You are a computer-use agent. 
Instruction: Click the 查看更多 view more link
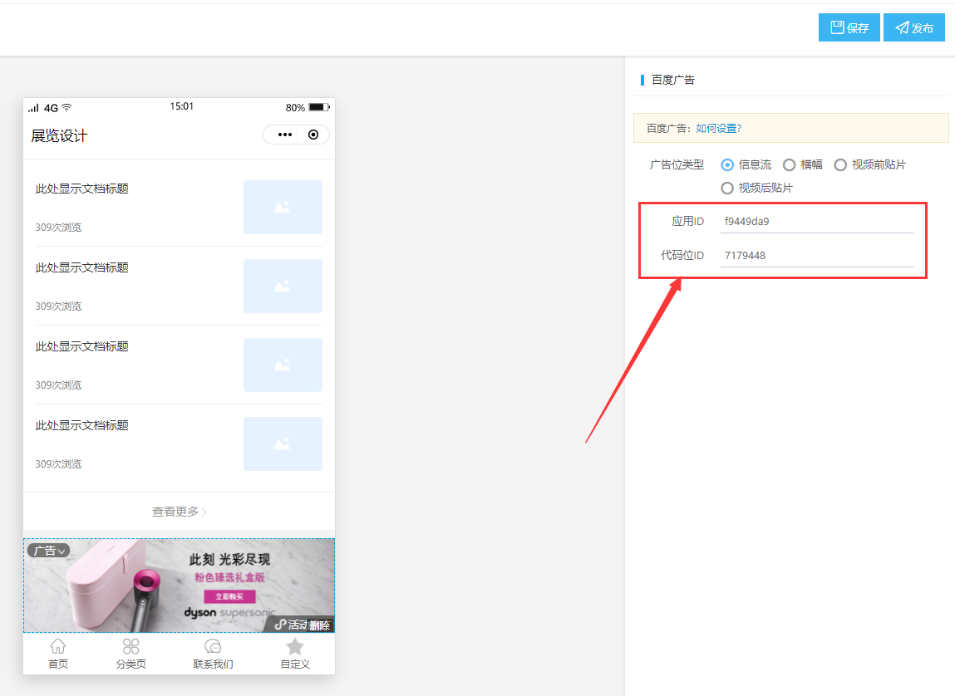pyautogui.click(x=175, y=512)
